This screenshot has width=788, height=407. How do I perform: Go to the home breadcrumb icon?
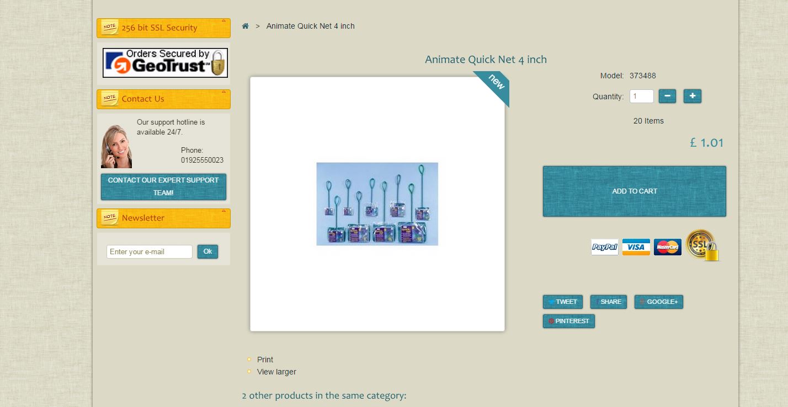(245, 26)
